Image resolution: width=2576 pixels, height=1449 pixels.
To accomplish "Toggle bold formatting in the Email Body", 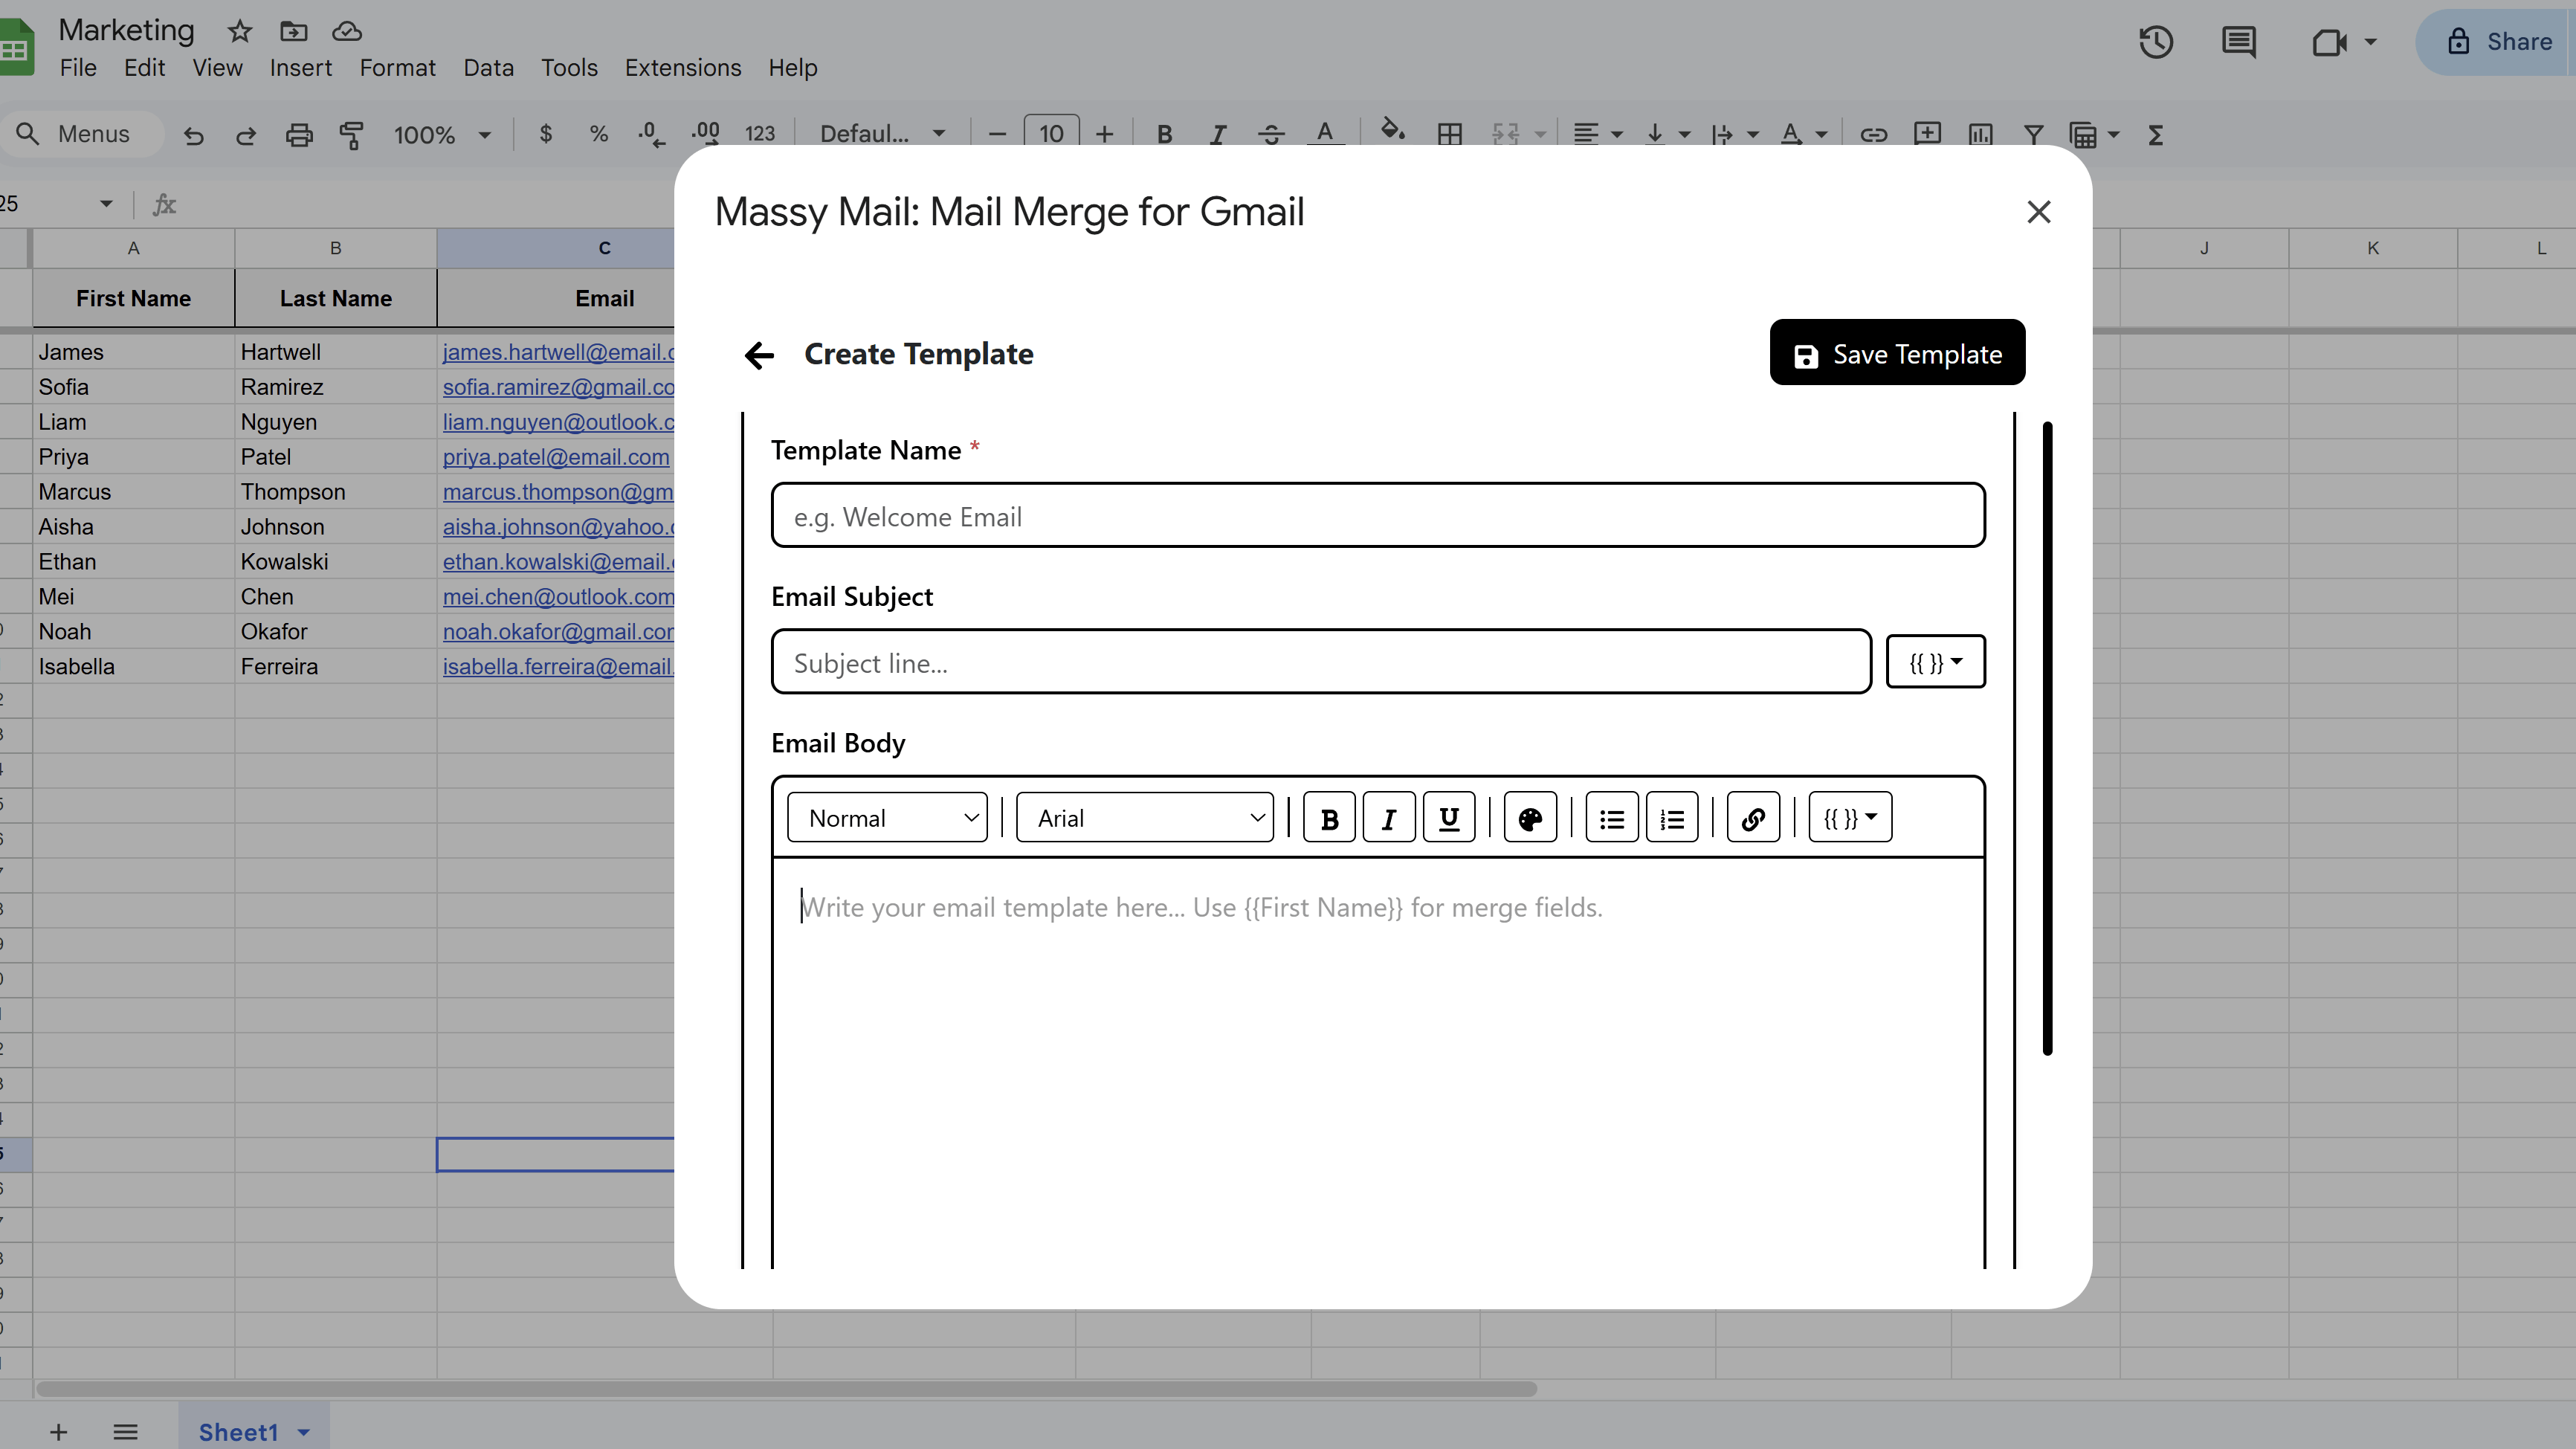I will pyautogui.click(x=1328, y=817).
